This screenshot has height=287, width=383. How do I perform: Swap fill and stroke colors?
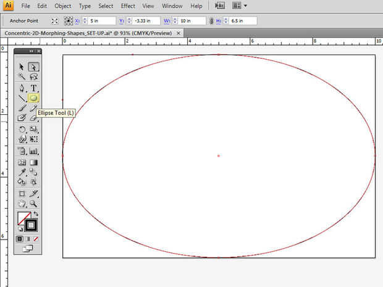point(36,214)
